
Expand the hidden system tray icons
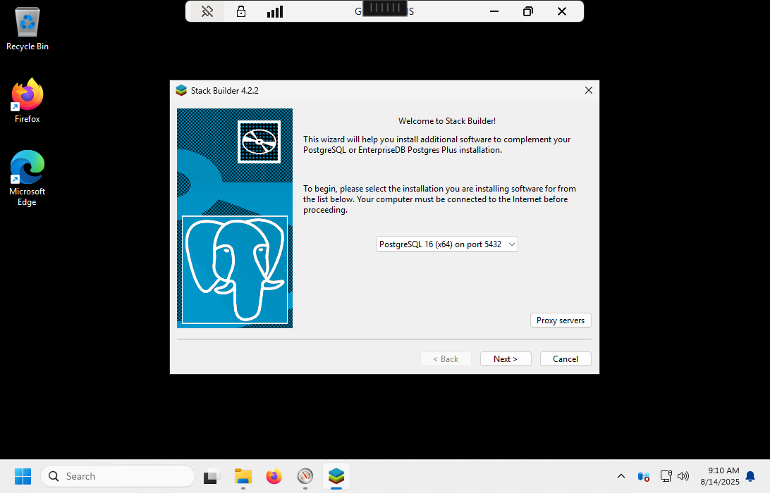[x=621, y=477]
